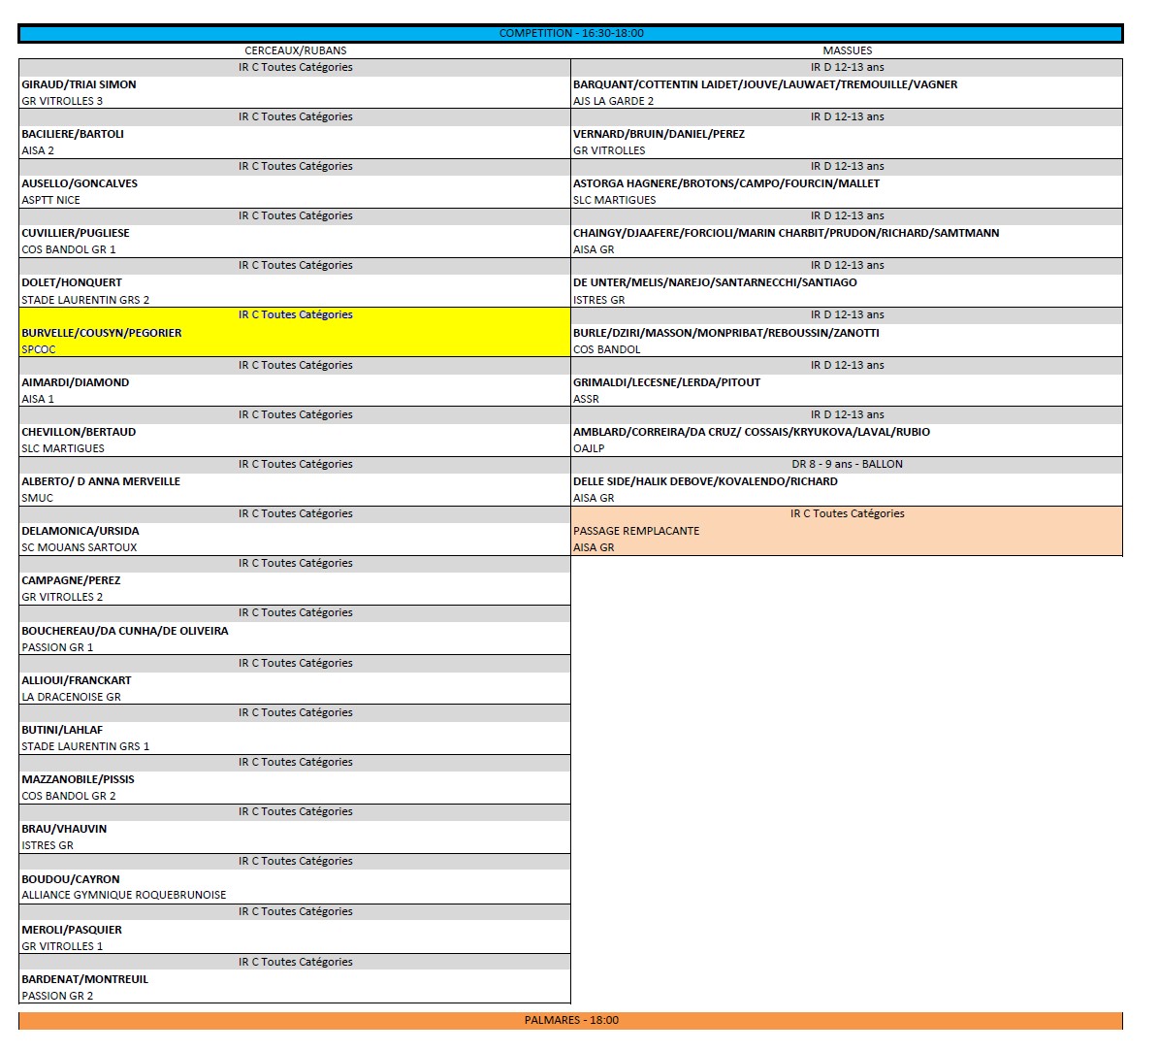This screenshot has height=1052, width=1159.
Task: Select the "AUSELLO/GONCALVES" entry
Action: click(80, 183)
